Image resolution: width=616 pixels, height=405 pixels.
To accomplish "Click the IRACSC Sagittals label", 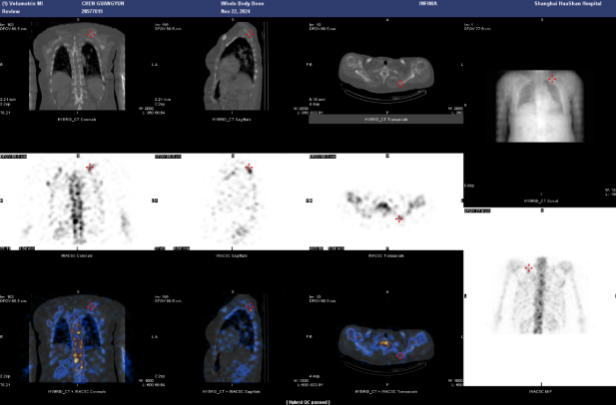I will [x=232, y=255].
